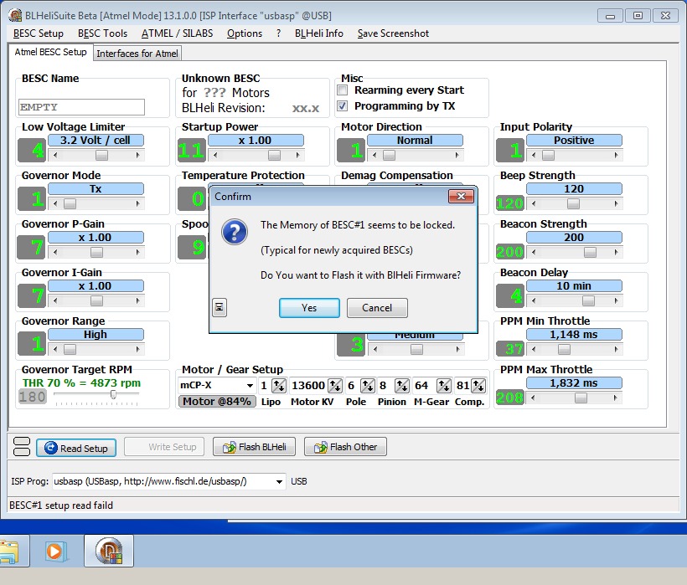Click the Pole count spinner
The width and height of the screenshot is (687, 585).
[368, 386]
